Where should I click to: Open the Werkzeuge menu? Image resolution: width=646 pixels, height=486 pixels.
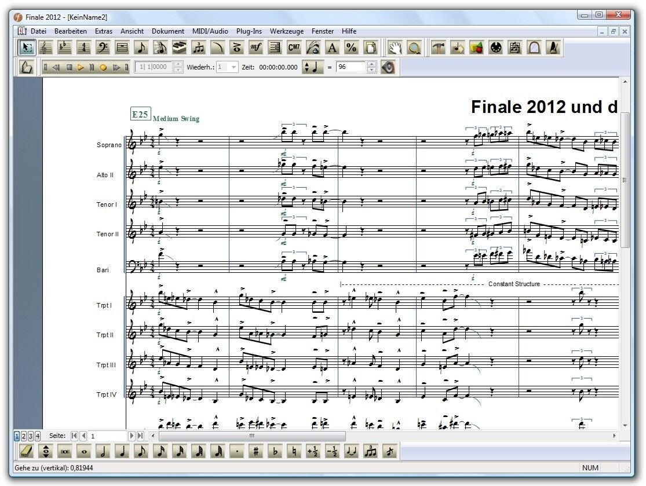pyautogui.click(x=286, y=31)
